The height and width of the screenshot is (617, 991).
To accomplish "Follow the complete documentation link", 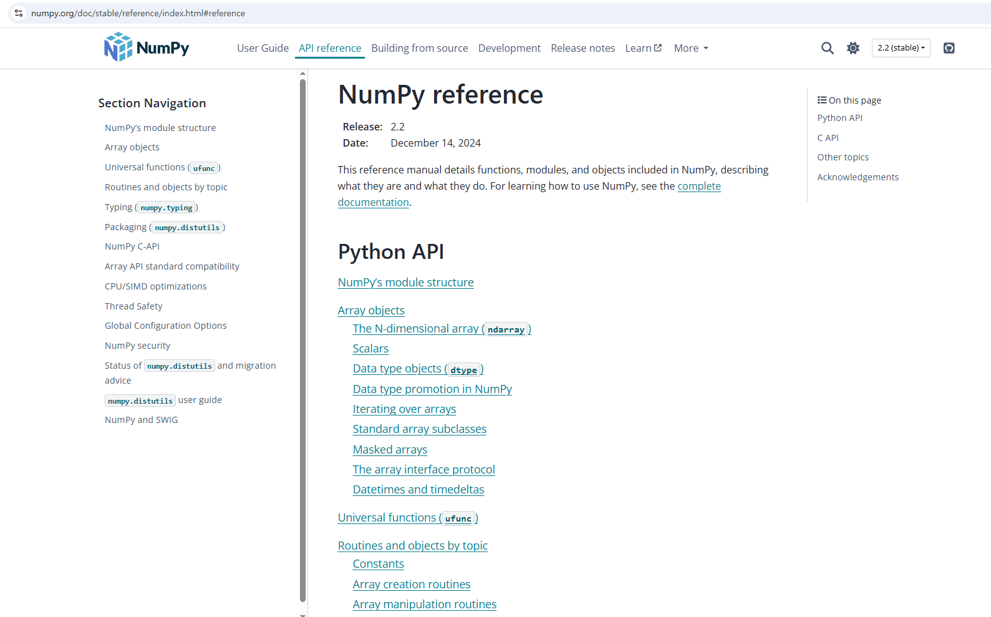I will 699,186.
